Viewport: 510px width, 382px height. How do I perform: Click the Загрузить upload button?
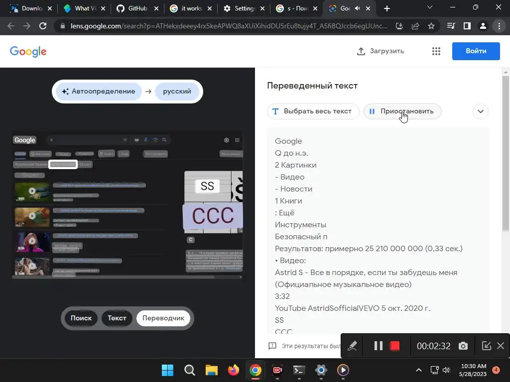tap(381, 51)
